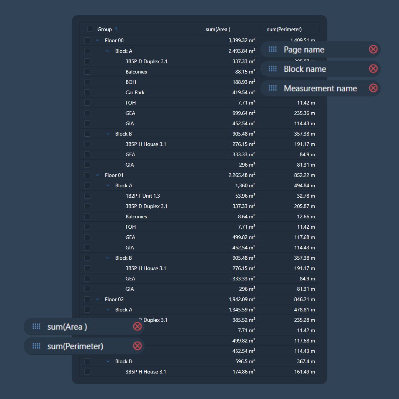Click the drag handle icon on sum(Area) chip

pyautogui.click(x=36, y=326)
